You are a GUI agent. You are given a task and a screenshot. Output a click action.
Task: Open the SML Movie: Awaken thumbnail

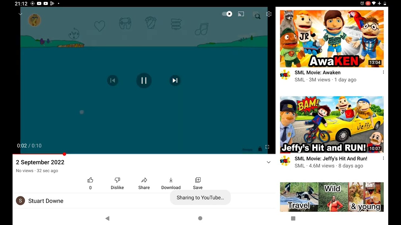coord(332,39)
